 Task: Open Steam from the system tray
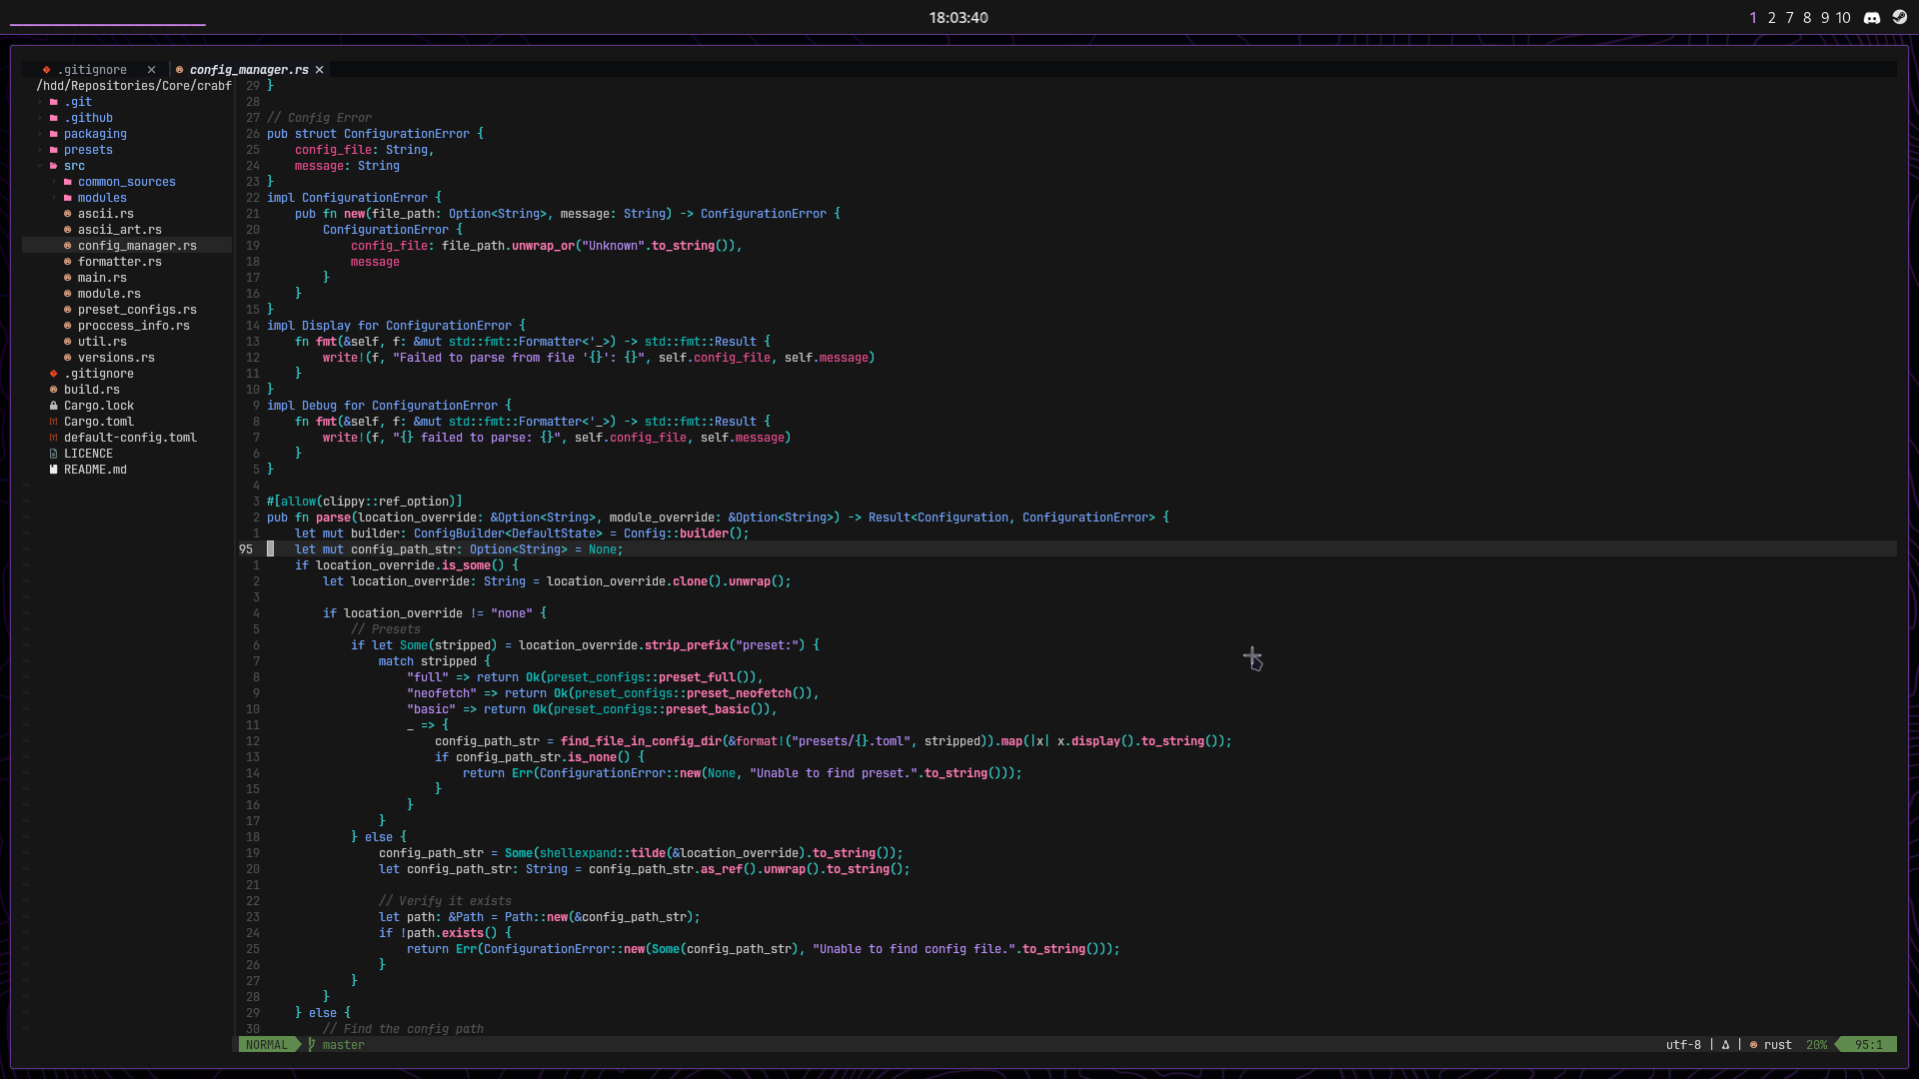point(1900,17)
